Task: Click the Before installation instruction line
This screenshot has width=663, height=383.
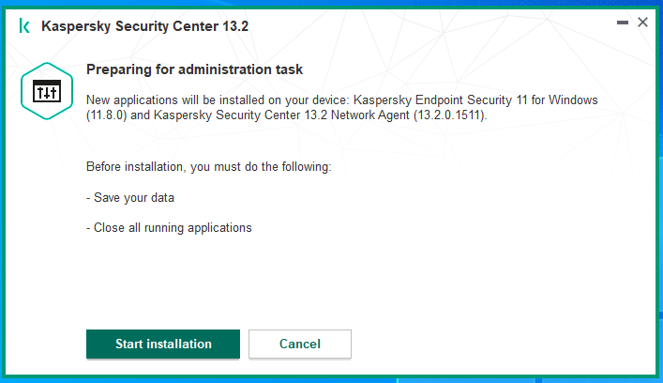Action: pos(209,167)
